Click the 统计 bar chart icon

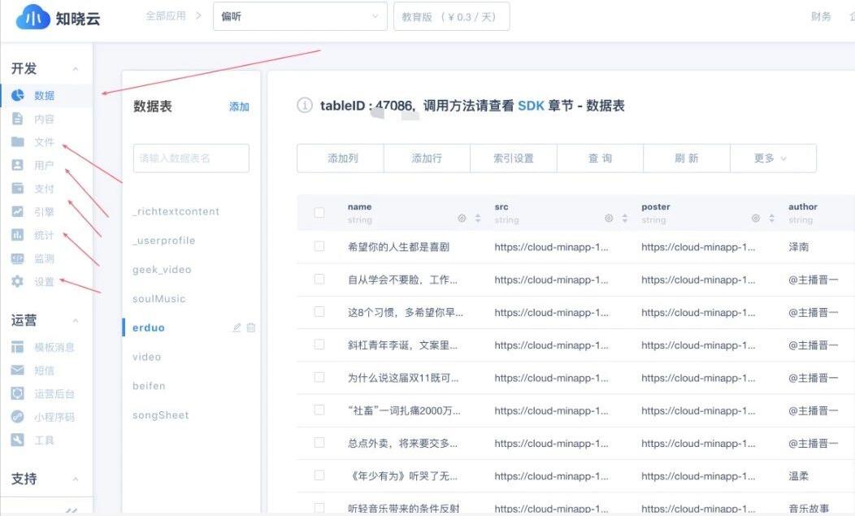17,236
